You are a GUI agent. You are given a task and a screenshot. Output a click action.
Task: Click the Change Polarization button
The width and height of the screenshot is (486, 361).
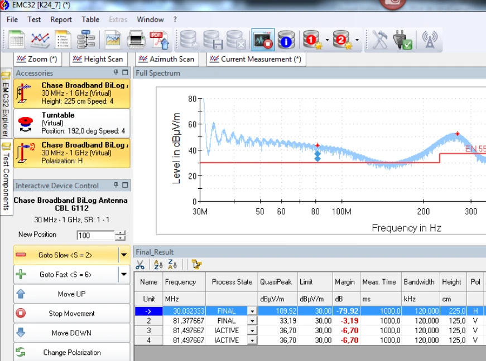pos(71,352)
